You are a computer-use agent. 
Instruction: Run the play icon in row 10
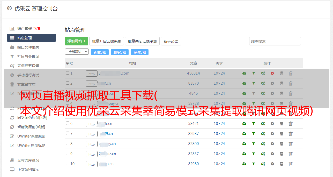point(272,164)
